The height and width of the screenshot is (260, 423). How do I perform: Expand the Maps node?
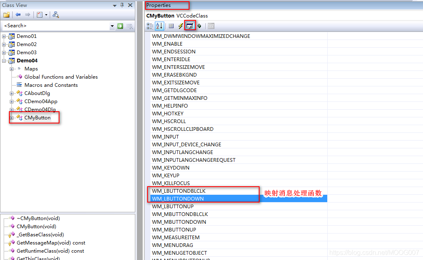[x=11, y=69]
